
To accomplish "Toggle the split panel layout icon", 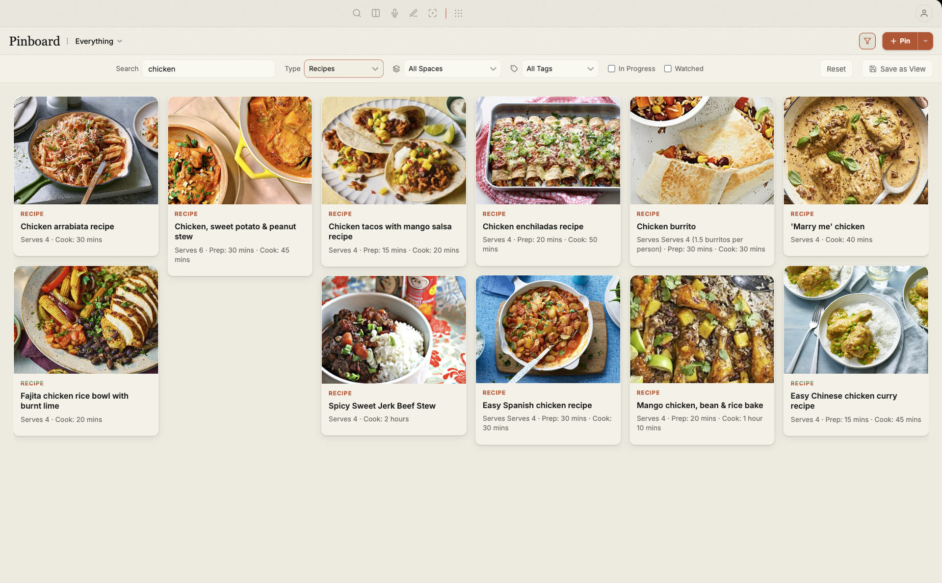I will point(376,13).
